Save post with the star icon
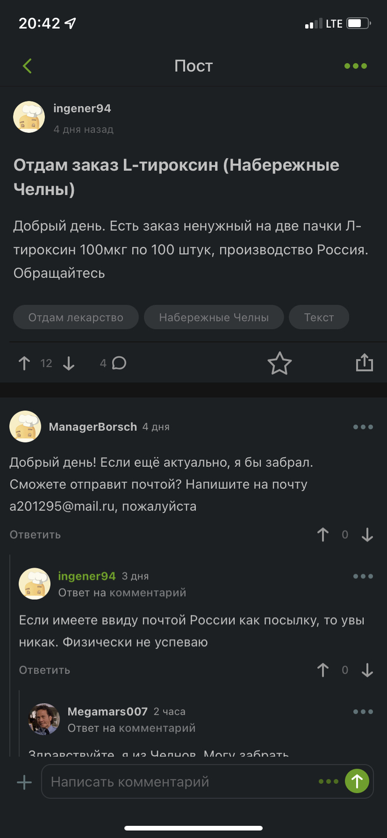The width and height of the screenshot is (387, 838). point(279,363)
